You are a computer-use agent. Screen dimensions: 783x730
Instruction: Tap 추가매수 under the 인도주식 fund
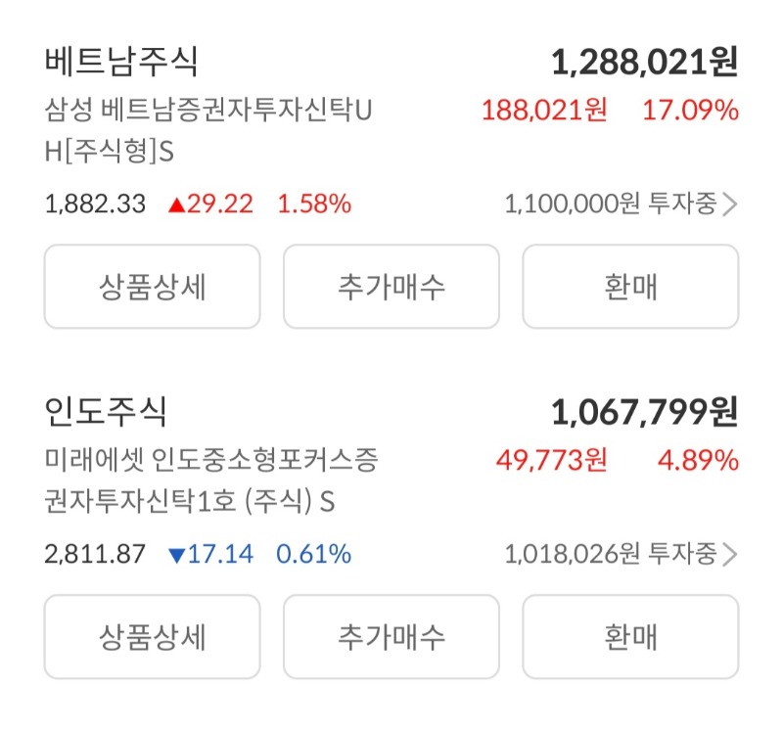point(391,637)
